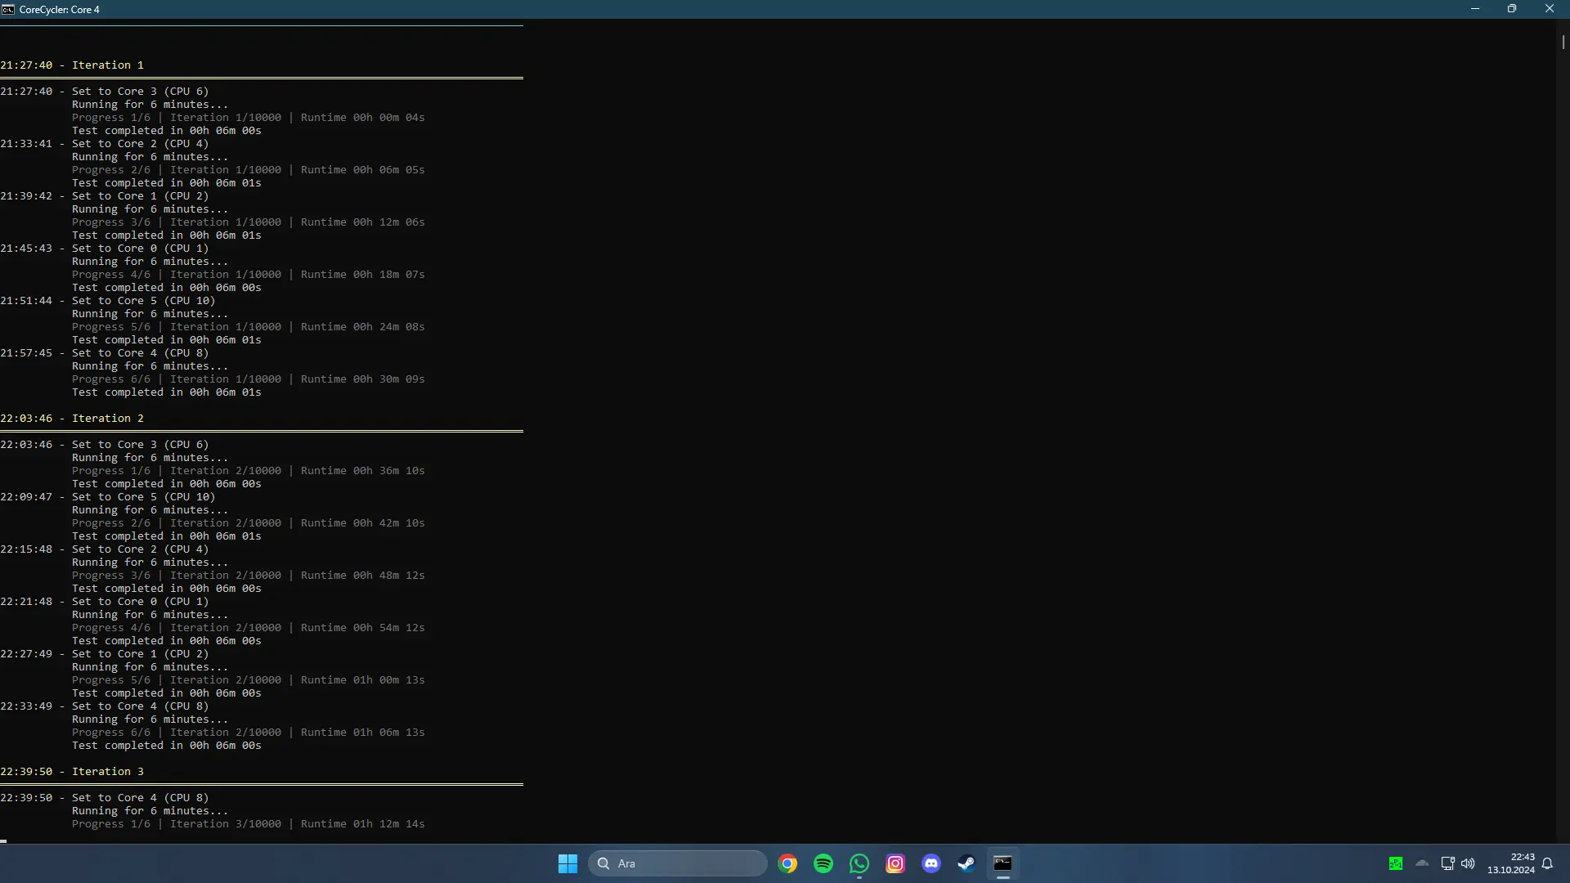Launch Google Chrome from the taskbar
Image resolution: width=1570 pixels, height=883 pixels.
coord(787,863)
